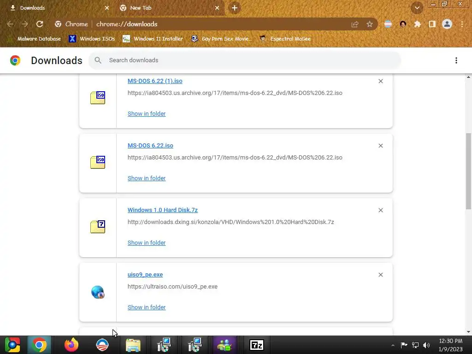
Task: Show Windows 1.0 Hard Disk.7z in folder
Action: tap(147, 242)
